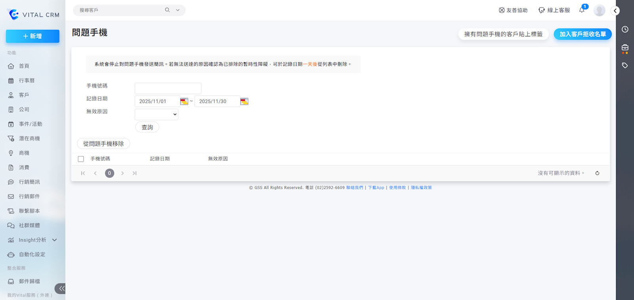Viewport: 634px width, 300px height.
Task: Open 行銷簡訊 in the sidebar
Action: [x=29, y=182]
